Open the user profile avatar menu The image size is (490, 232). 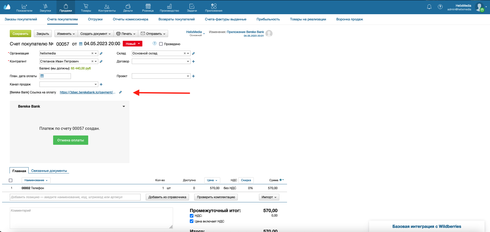click(480, 7)
